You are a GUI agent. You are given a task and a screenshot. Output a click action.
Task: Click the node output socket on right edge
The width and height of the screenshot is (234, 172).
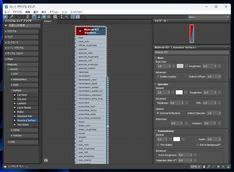tap(108, 126)
